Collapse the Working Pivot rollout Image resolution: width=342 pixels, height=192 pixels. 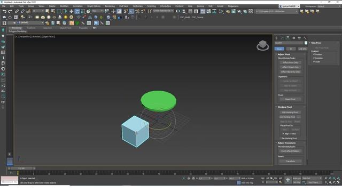click(x=284, y=107)
